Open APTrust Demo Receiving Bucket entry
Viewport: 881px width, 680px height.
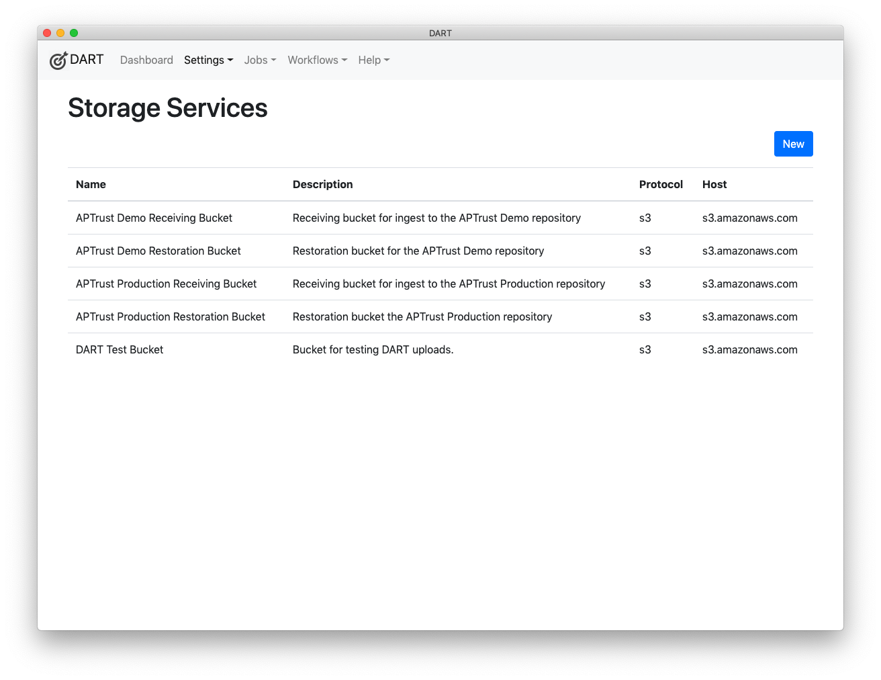click(154, 218)
